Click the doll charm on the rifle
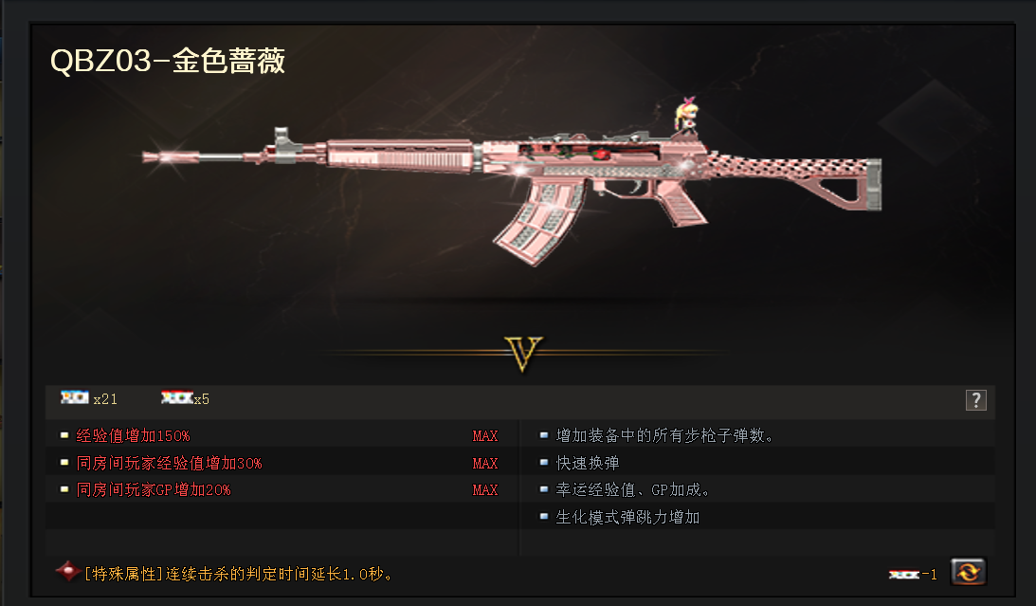The width and height of the screenshot is (1036, 606). point(686,115)
